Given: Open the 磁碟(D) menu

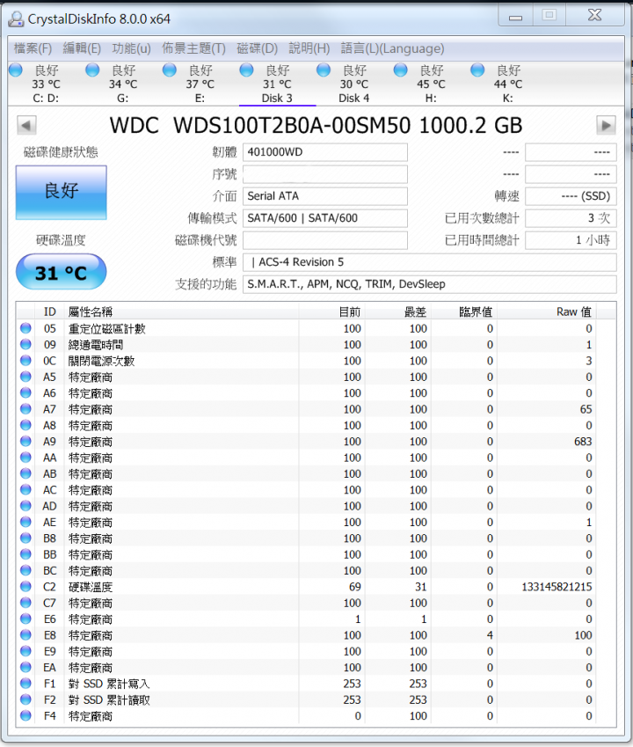Looking at the screenshot, I should (x=257, y=48).
